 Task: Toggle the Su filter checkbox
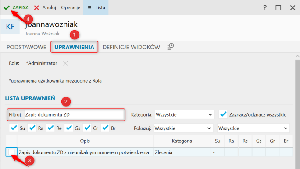pyautogui.click(x=14, y=128)
